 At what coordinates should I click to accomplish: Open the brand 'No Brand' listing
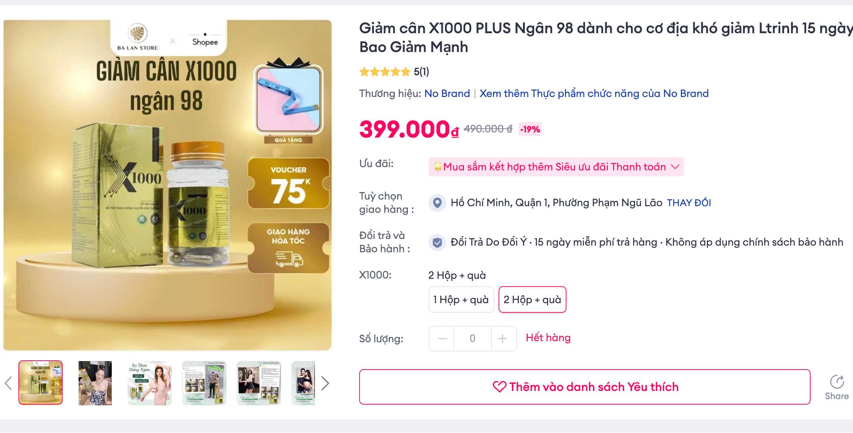(x=447, y=93)
